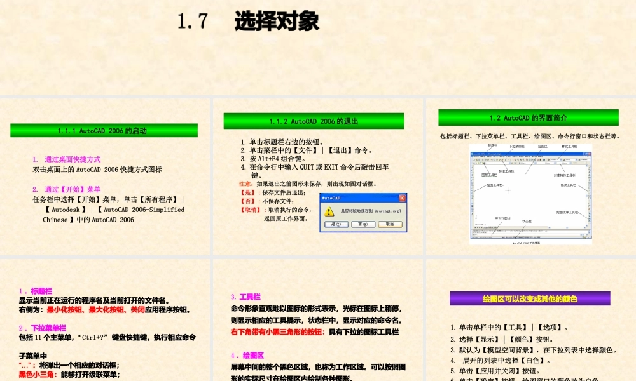Click the purple banner 绘图区可以改变成其他的颜色

point(530,298)
